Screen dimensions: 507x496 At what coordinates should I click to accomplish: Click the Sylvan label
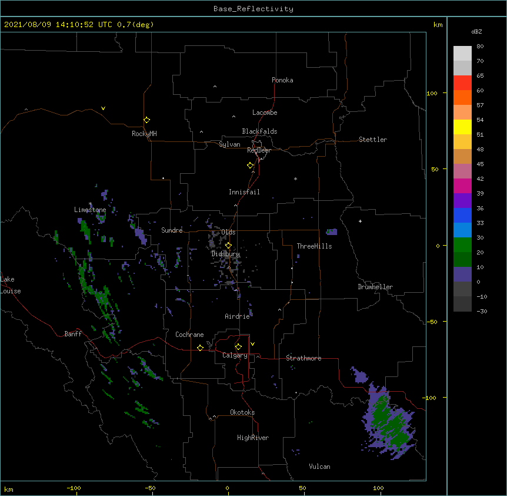[229, 144]
